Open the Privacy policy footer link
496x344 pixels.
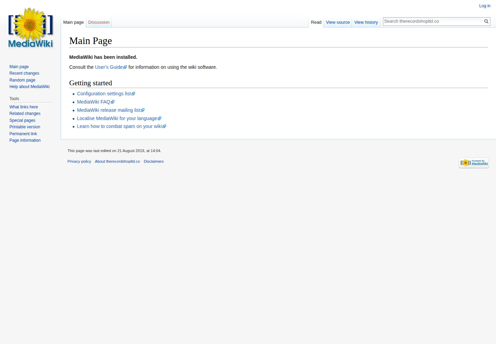pos(79,161)
